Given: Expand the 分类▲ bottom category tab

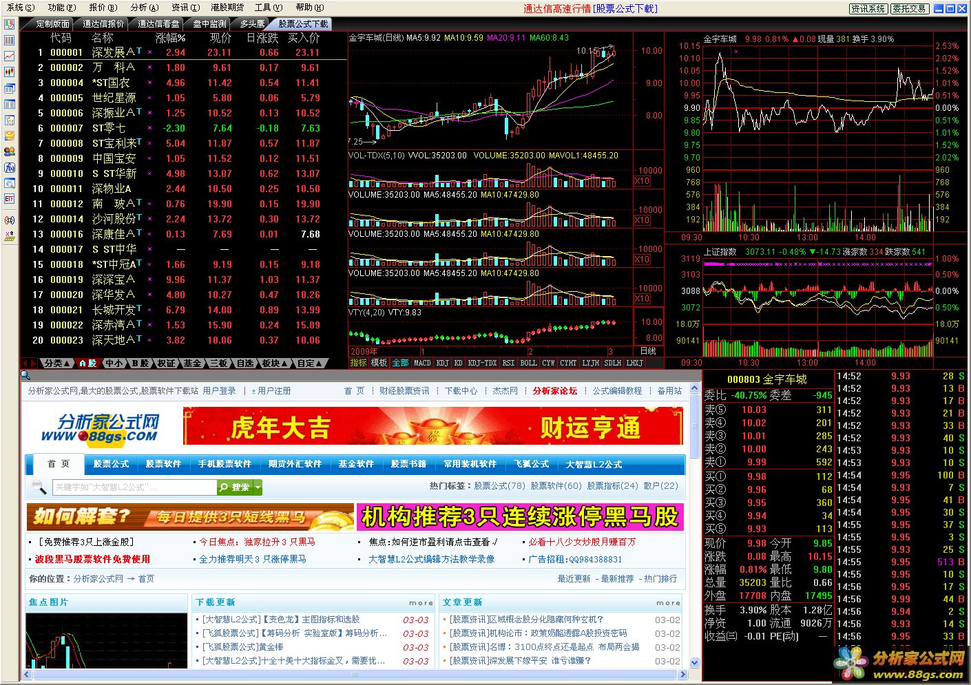Looking at the screenshot, I should pos(56,363).
